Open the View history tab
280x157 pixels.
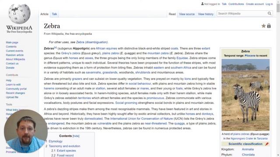click(x=206, y=14)
